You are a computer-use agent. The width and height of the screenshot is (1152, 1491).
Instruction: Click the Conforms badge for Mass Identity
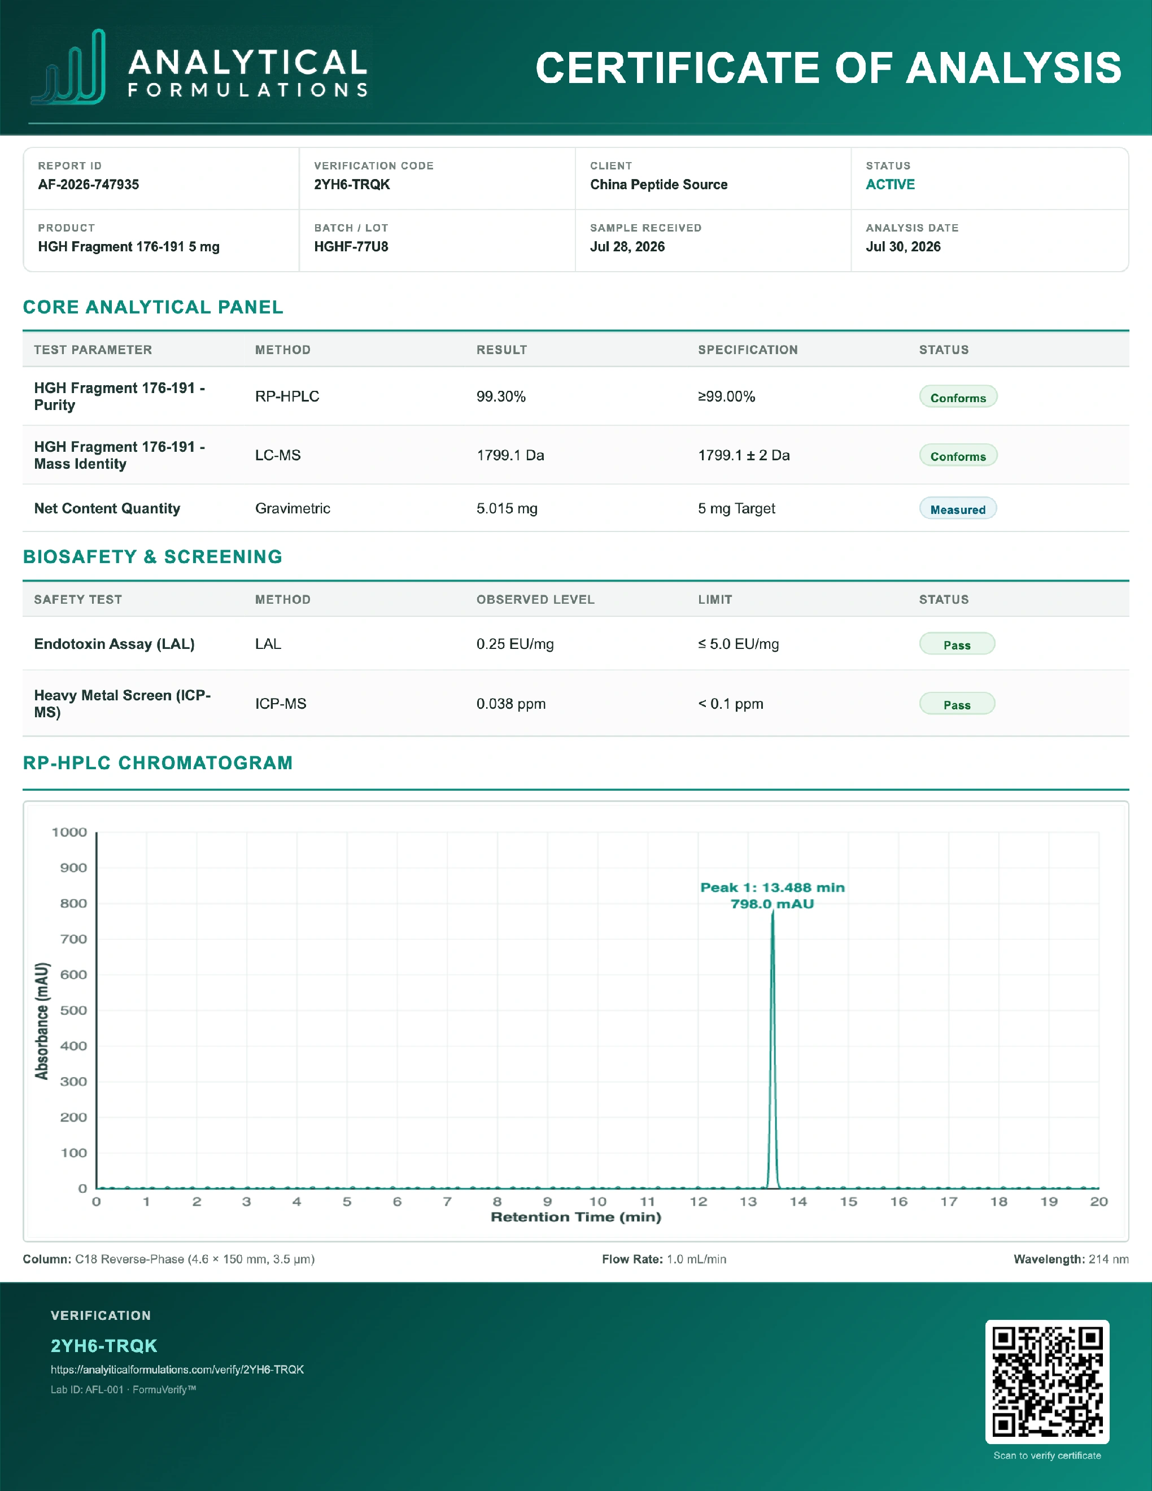tap(958, 455)
